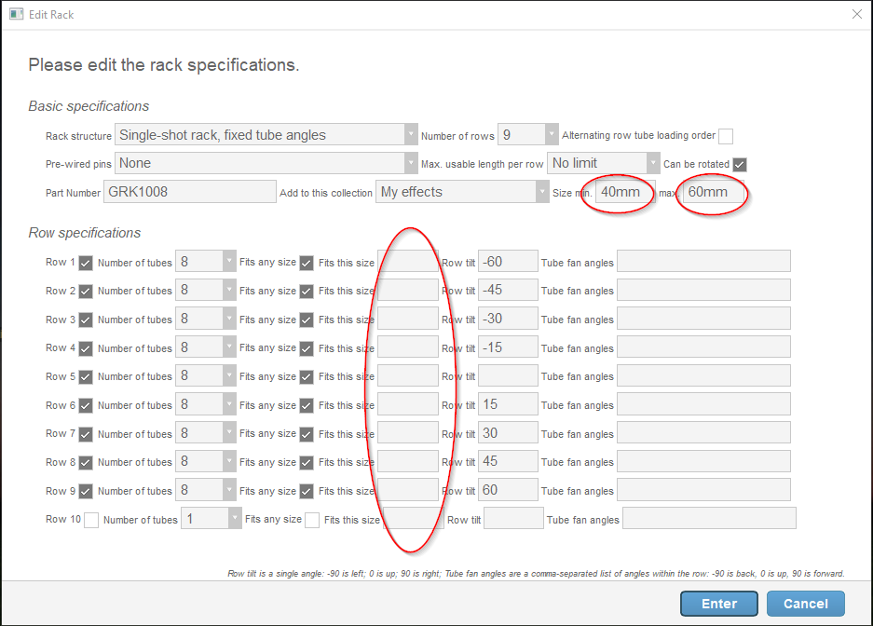The width and height of the screenshot is (873, 626).
Task: Expand the Add to this collection dropdown
Action: pos(462,192)
